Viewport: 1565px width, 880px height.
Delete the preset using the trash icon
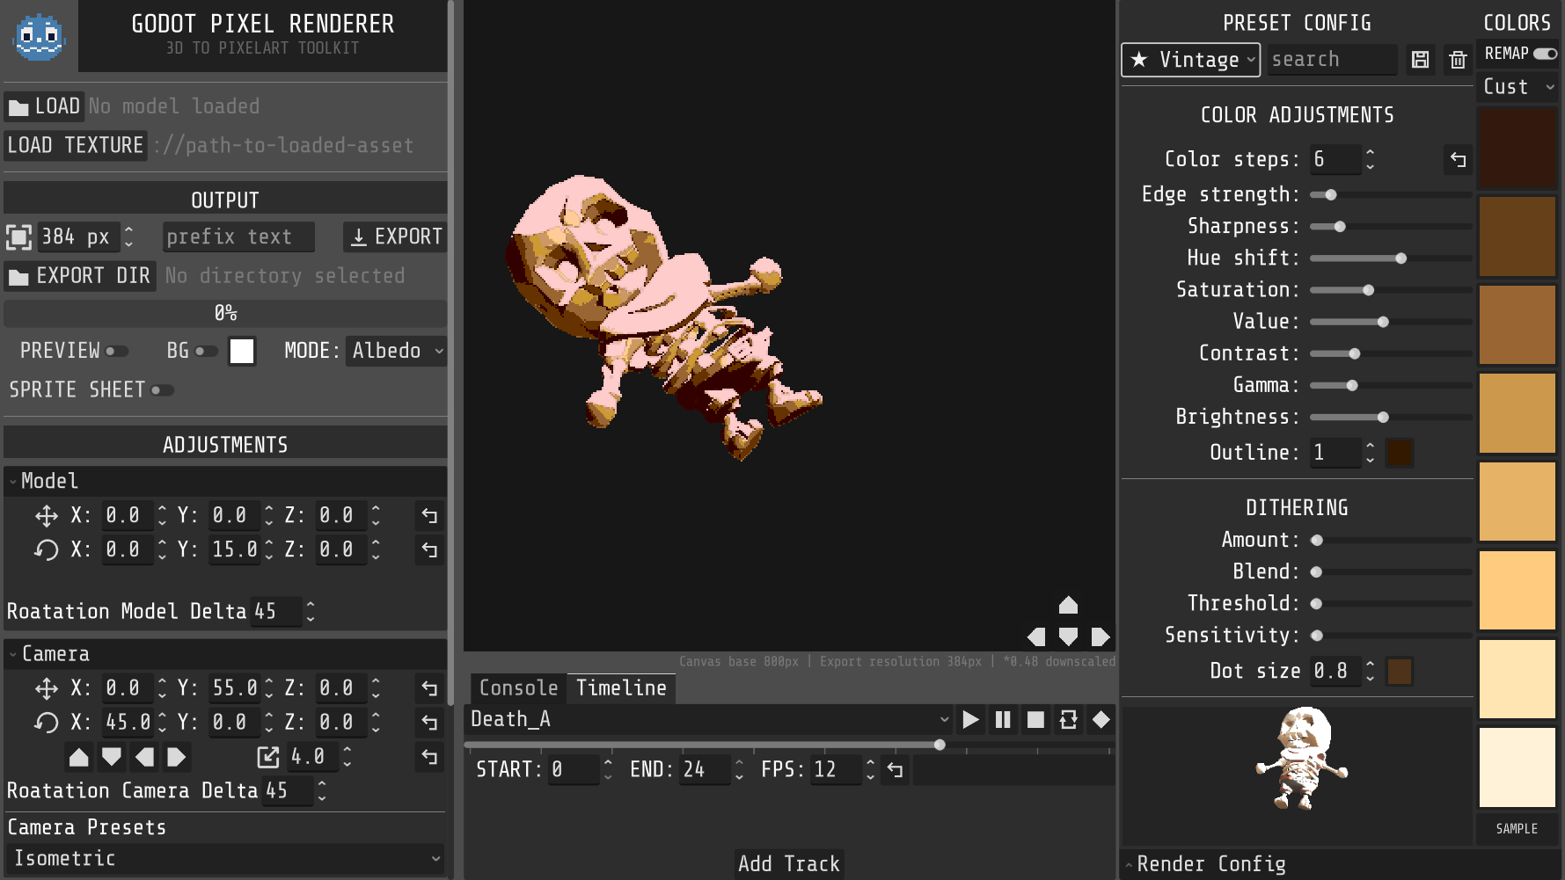click(x=1458, y=59)
